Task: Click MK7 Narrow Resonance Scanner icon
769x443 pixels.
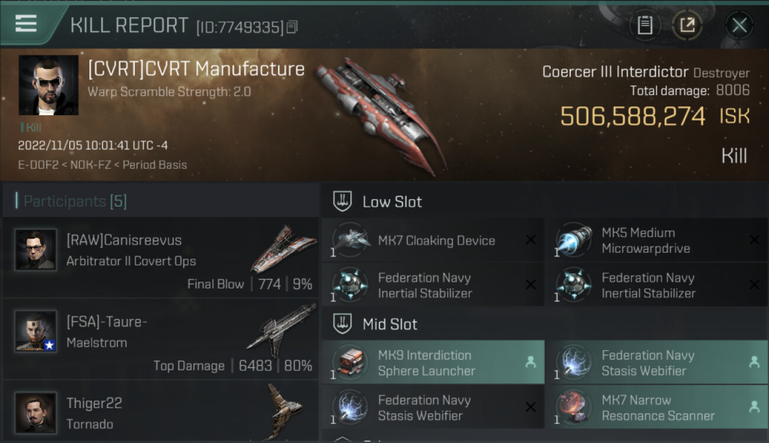Action: point(574,407)
